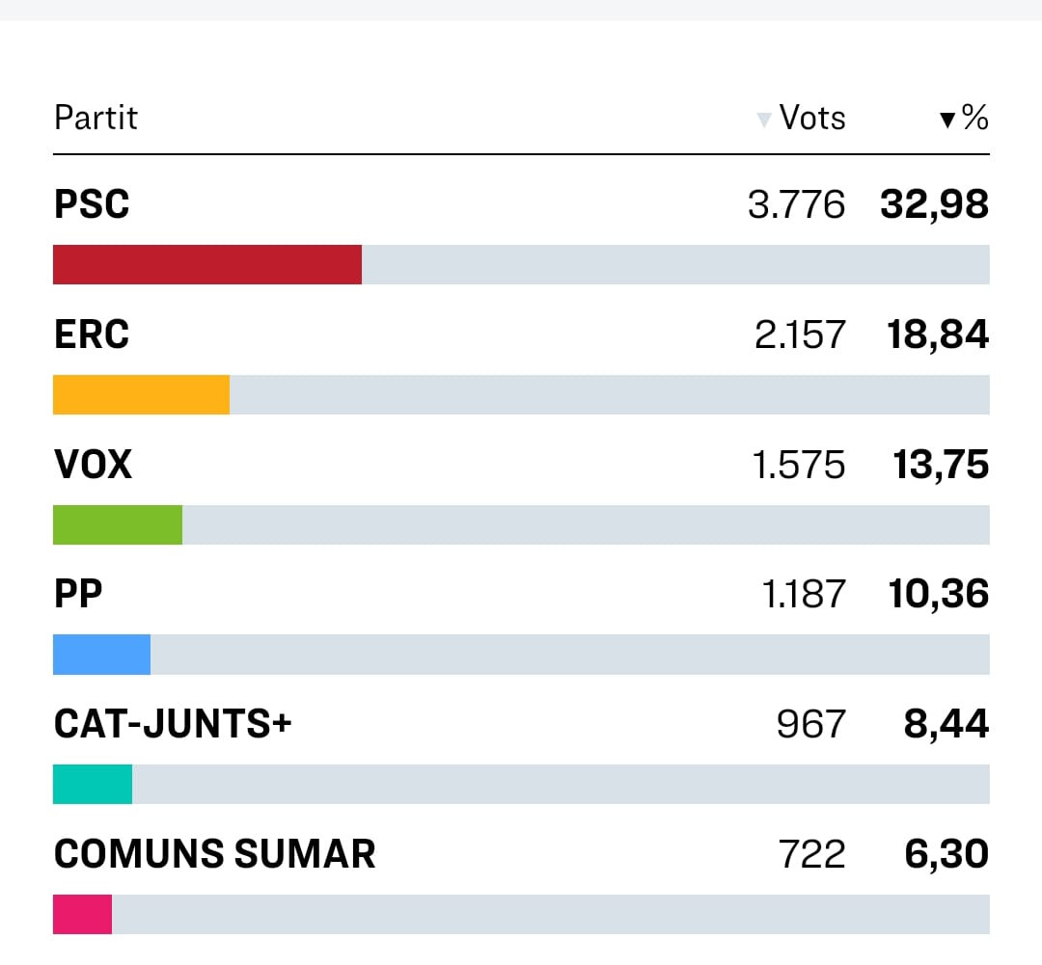Click PP vote count 1.187
The height and width of the screenshot is (965, 1042).
[x=804, y=594]
